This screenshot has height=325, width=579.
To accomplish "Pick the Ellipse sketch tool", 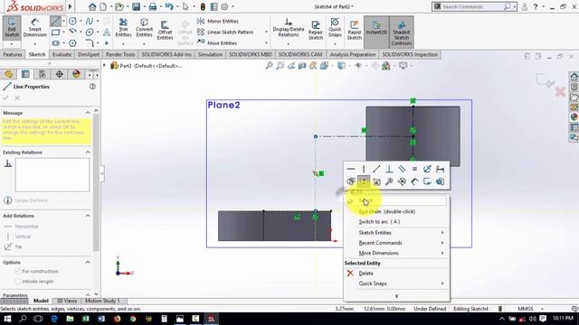I will tap(90, 32).
